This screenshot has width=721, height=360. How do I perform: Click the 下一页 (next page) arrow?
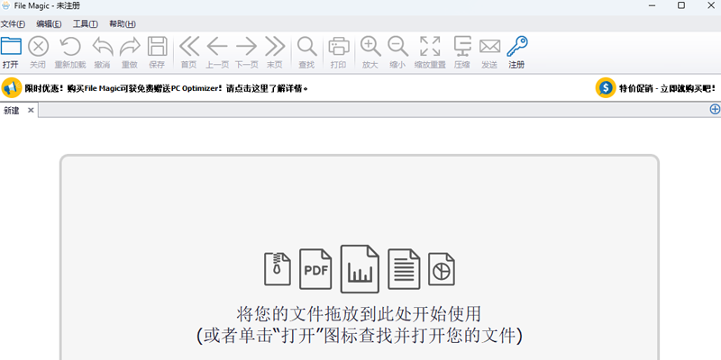click(246, 47)
